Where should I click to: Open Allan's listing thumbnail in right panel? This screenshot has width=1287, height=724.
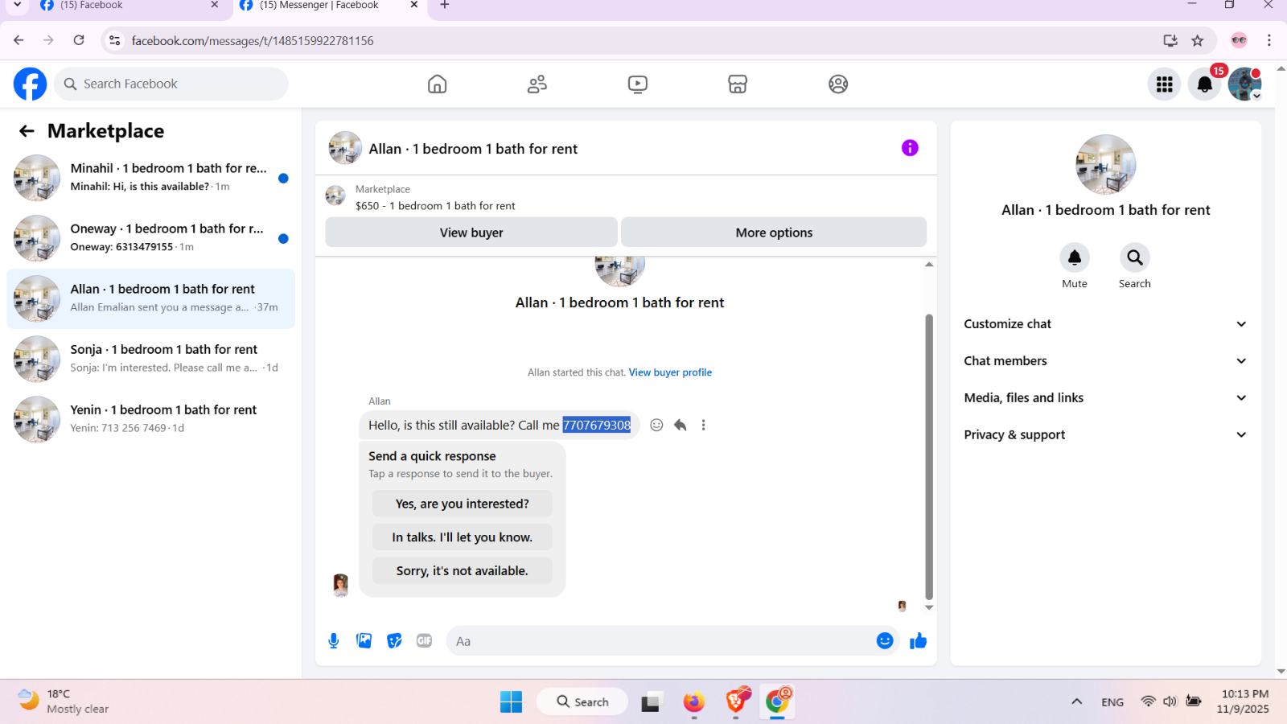pyautogui.click(x=1106, y=165)
